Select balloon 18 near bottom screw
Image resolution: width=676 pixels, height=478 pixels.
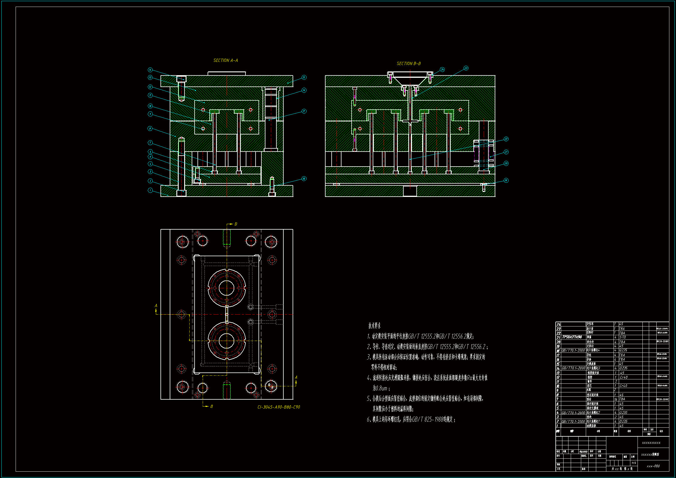(x=304, y=178)
